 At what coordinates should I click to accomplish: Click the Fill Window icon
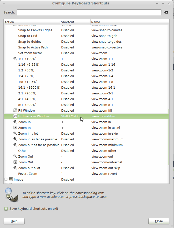point(15,111)
